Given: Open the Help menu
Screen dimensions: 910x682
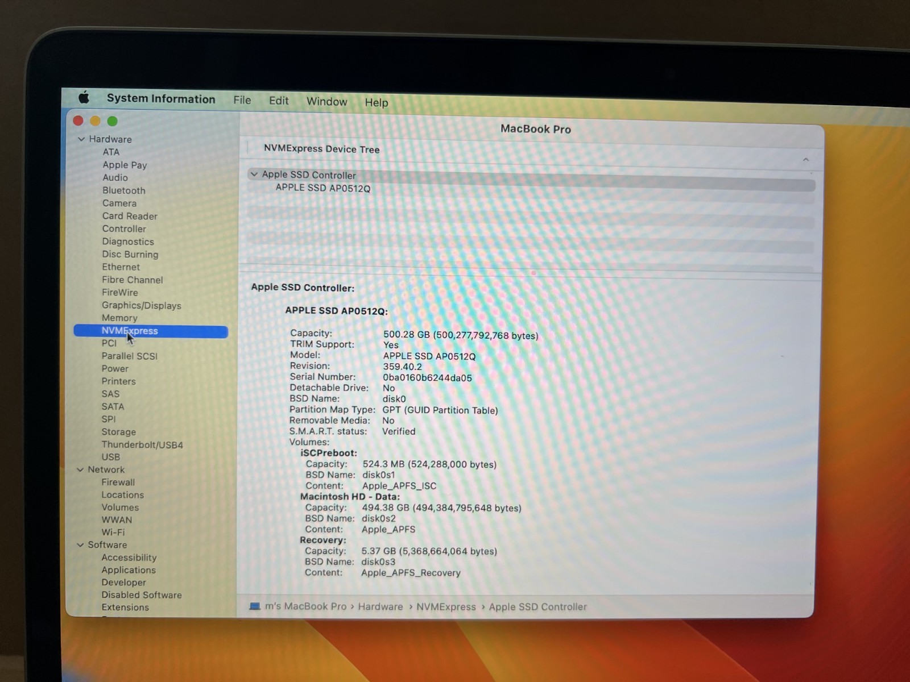Looking at the screenshot, I should pyautogui.click(x=376, y=103).
